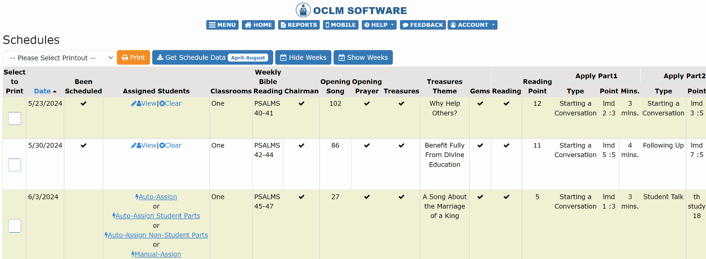Click the Clear icon for 5/30/2024 row
Viewport: 706px width, 259px height.
[162, 146]
